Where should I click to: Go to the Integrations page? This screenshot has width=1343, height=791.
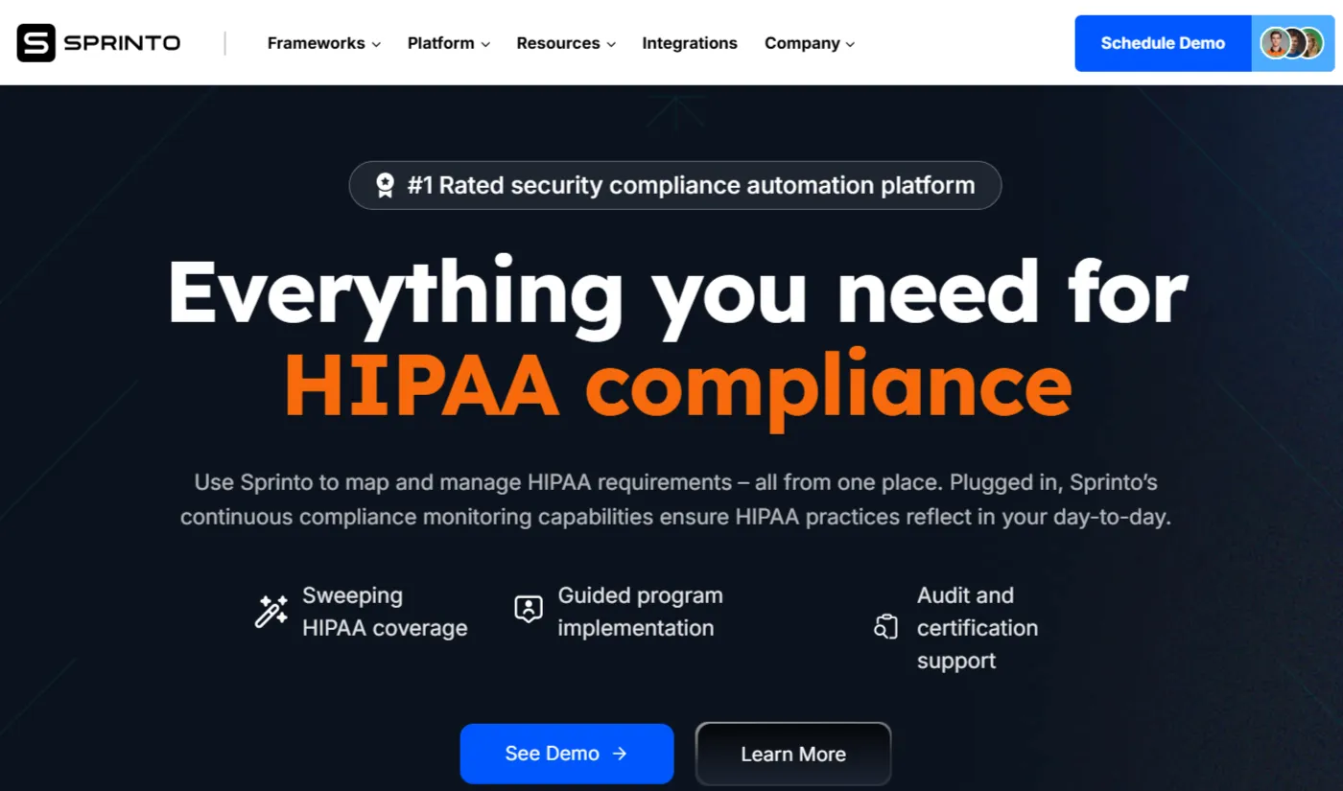point(690,43)
